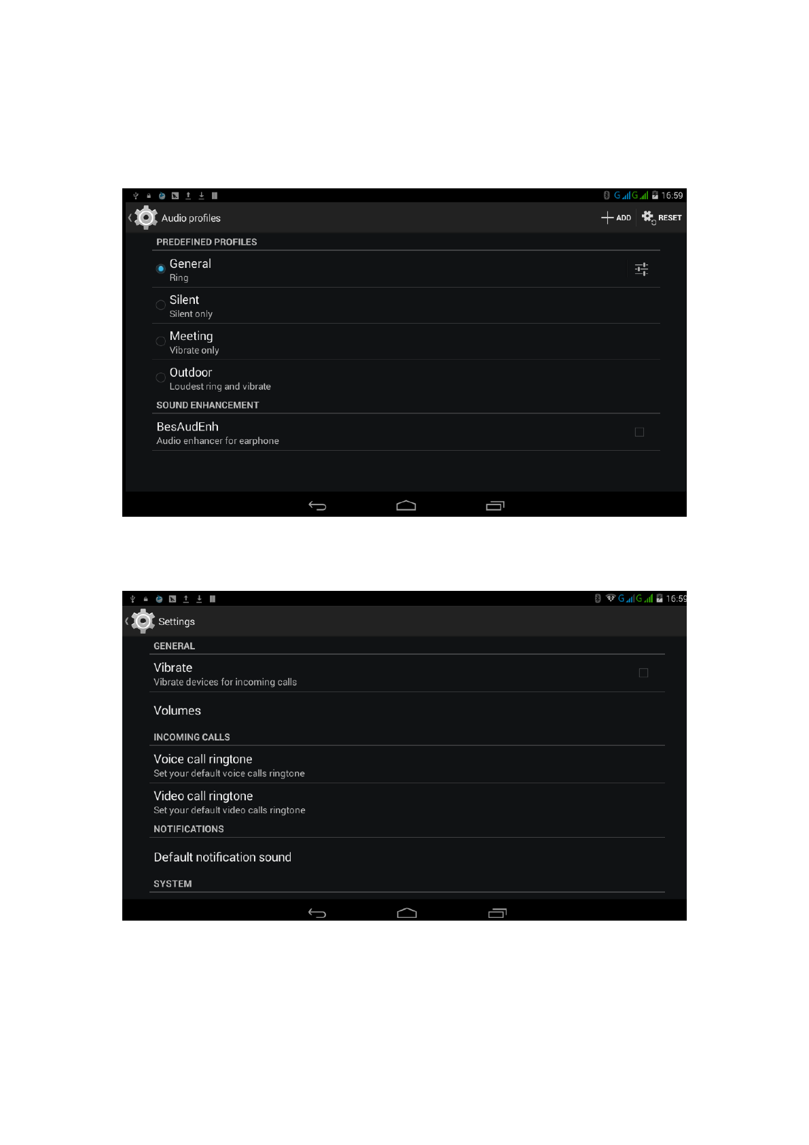Open Video call ringtone setting
Image resolution: width=809 pixels, height=1145 pixels.
click(x=407, y=802)
